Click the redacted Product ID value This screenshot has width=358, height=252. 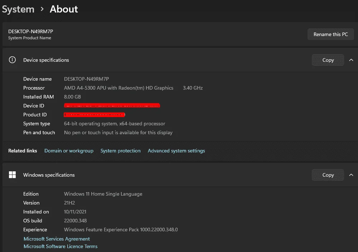pyautogui.click(x=94, y=115)
